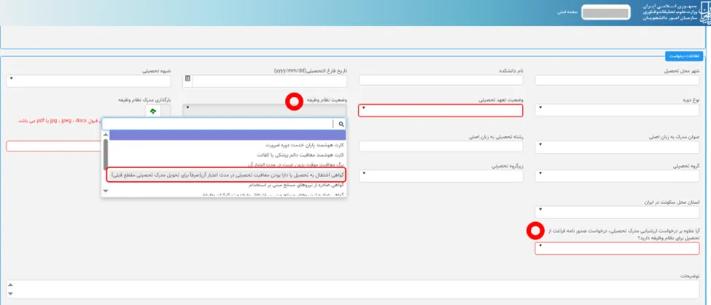Open the استان محل سکونت در ایران dropdown
Screen dimensions: 711x305
coord(617,212)
